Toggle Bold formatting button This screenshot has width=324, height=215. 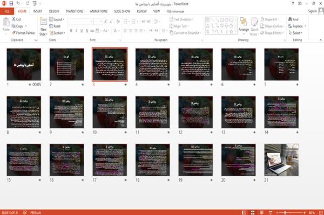point(71,31)
